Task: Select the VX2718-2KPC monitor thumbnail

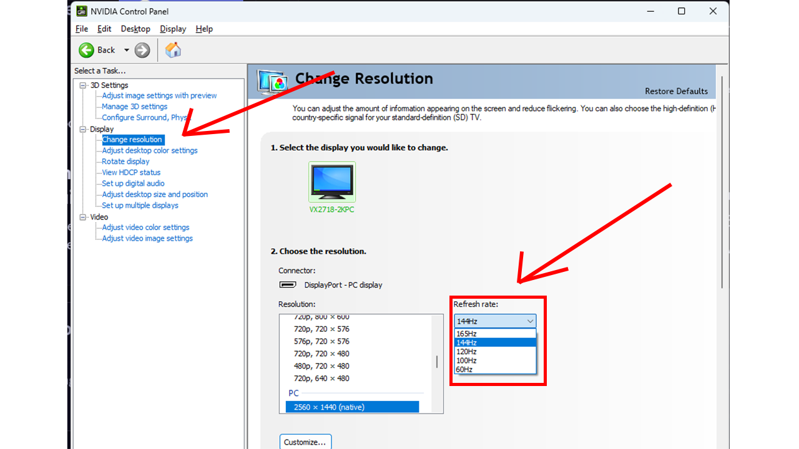Action: pos(332,183)
